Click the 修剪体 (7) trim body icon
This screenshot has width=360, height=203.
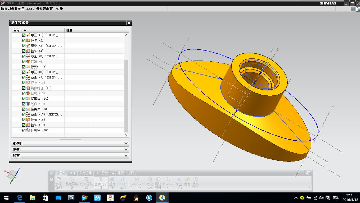point(28,67)
